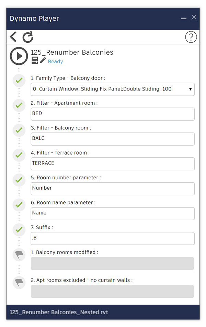Screen dimensions: 206x327
Task: Click the back arrow icon
Action: click(13, 37)
